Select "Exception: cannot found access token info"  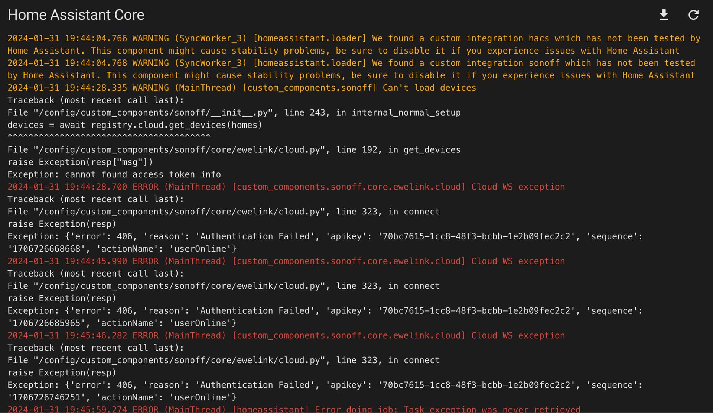tap(114, 174)
